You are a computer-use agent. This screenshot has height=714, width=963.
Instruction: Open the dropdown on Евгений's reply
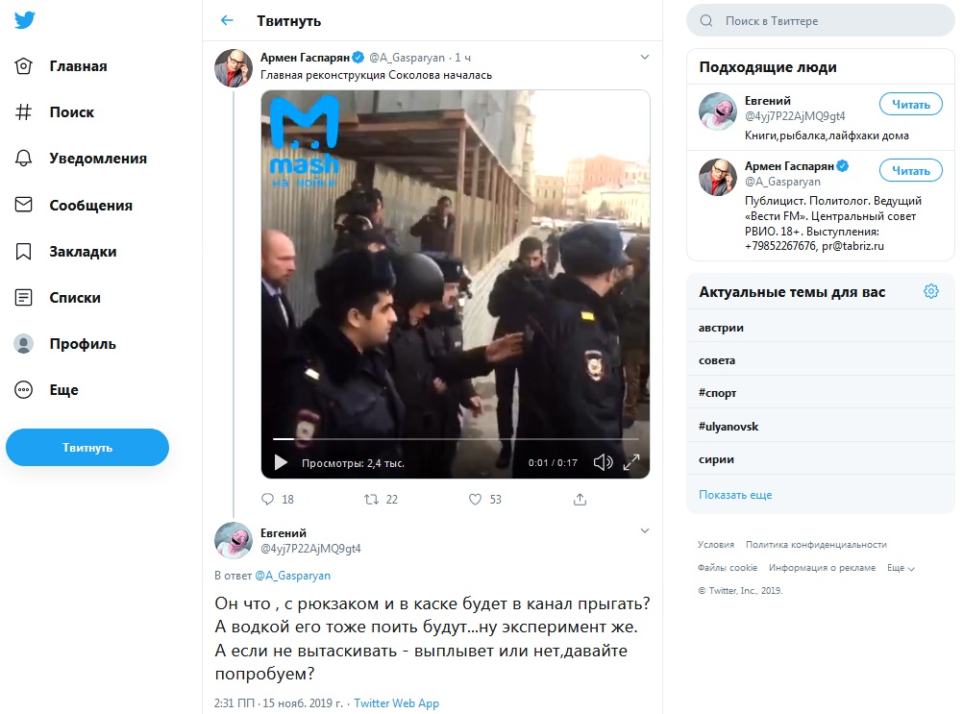pyautogui.click(x=646, y=529)
